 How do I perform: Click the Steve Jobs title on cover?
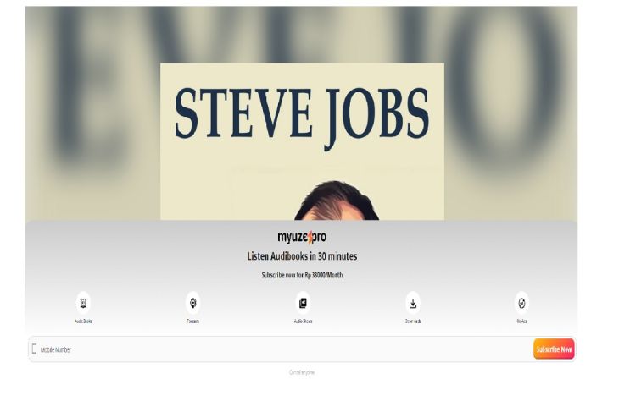[302, 114]
